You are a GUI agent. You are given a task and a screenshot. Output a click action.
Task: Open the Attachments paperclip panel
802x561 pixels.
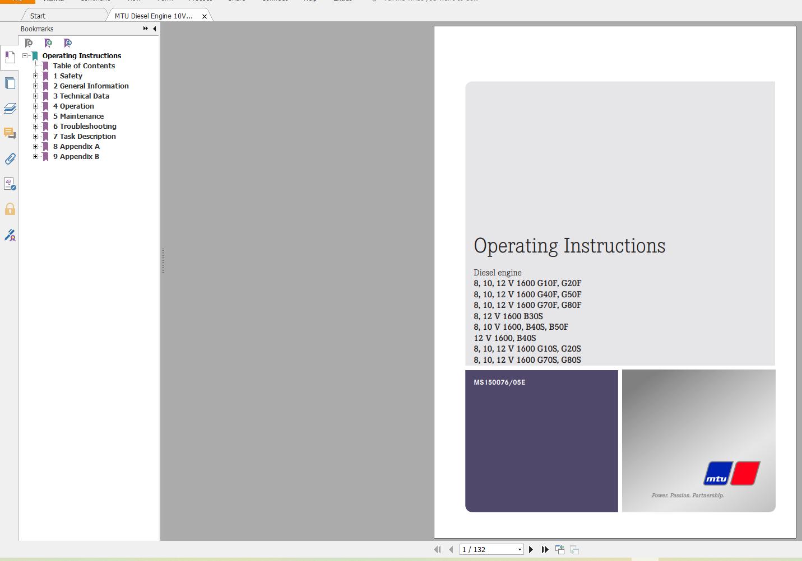pyautogui.click(x=10, y=159)
